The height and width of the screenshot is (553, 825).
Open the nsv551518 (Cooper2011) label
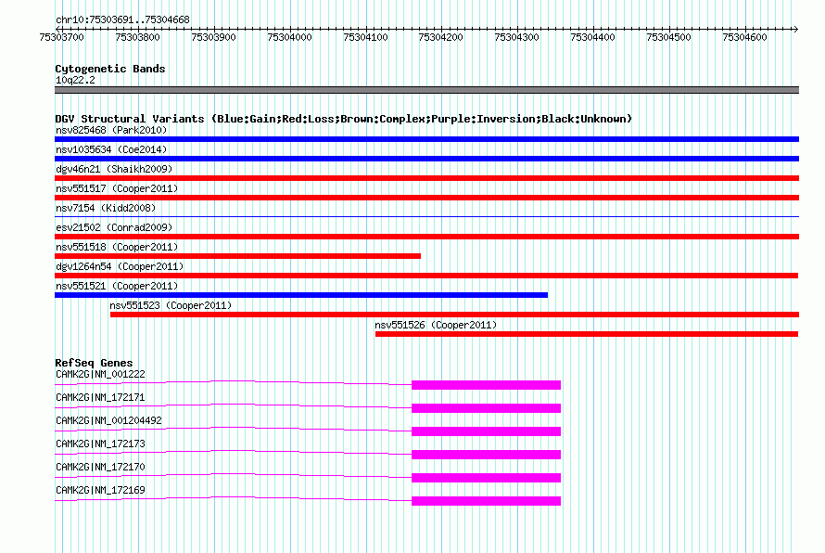point(117,247)
